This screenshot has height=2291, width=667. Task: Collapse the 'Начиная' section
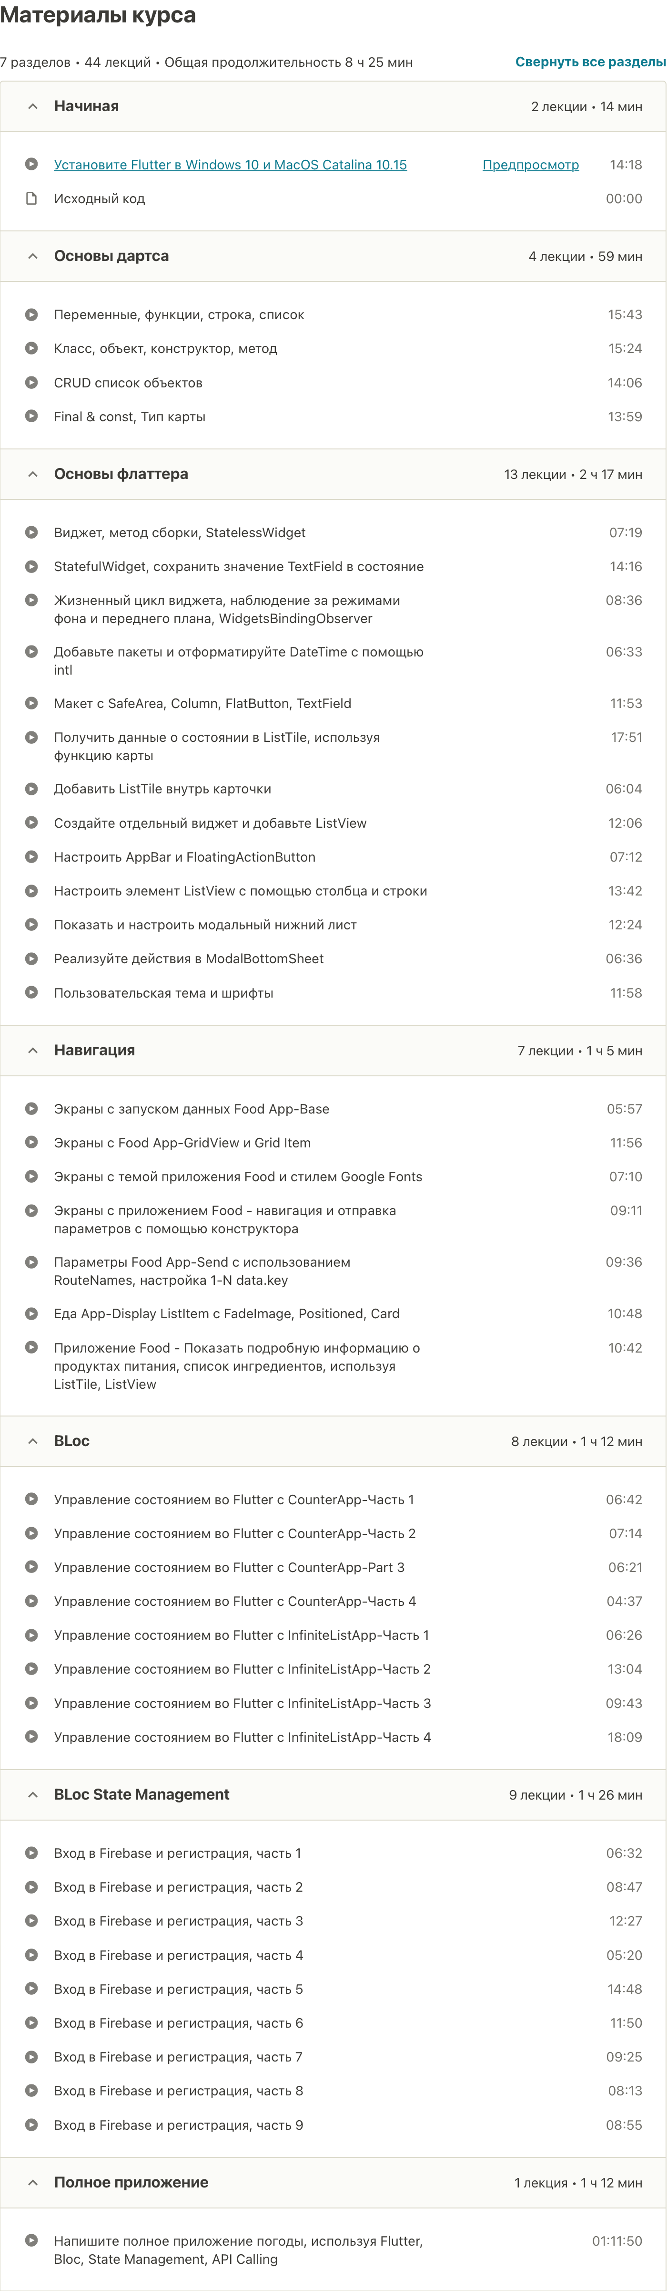(33, 106)
